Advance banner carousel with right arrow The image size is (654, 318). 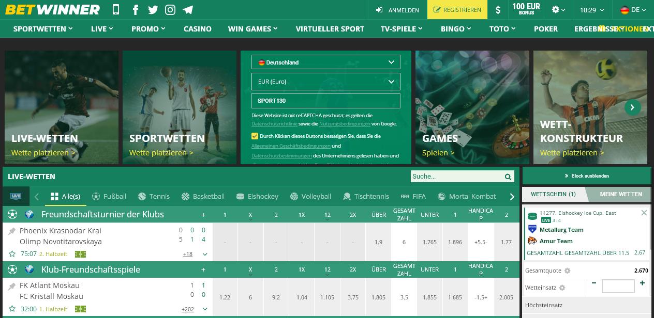pos(632,107)
